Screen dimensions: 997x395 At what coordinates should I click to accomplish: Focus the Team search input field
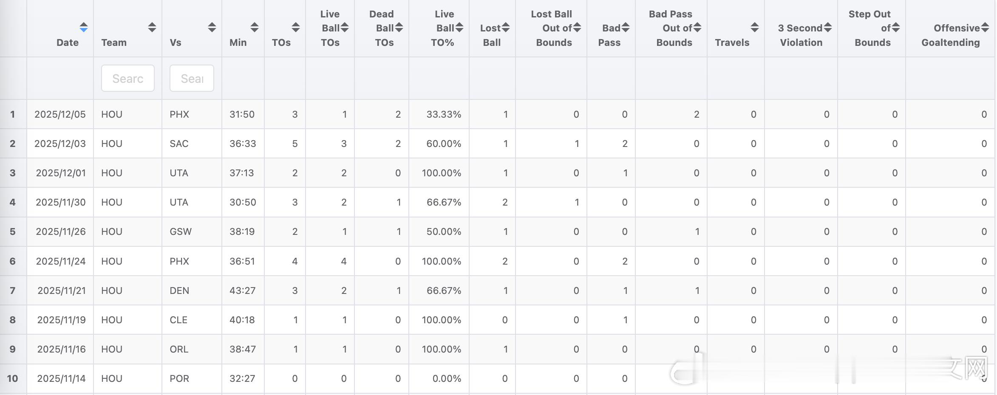point(127,78)
